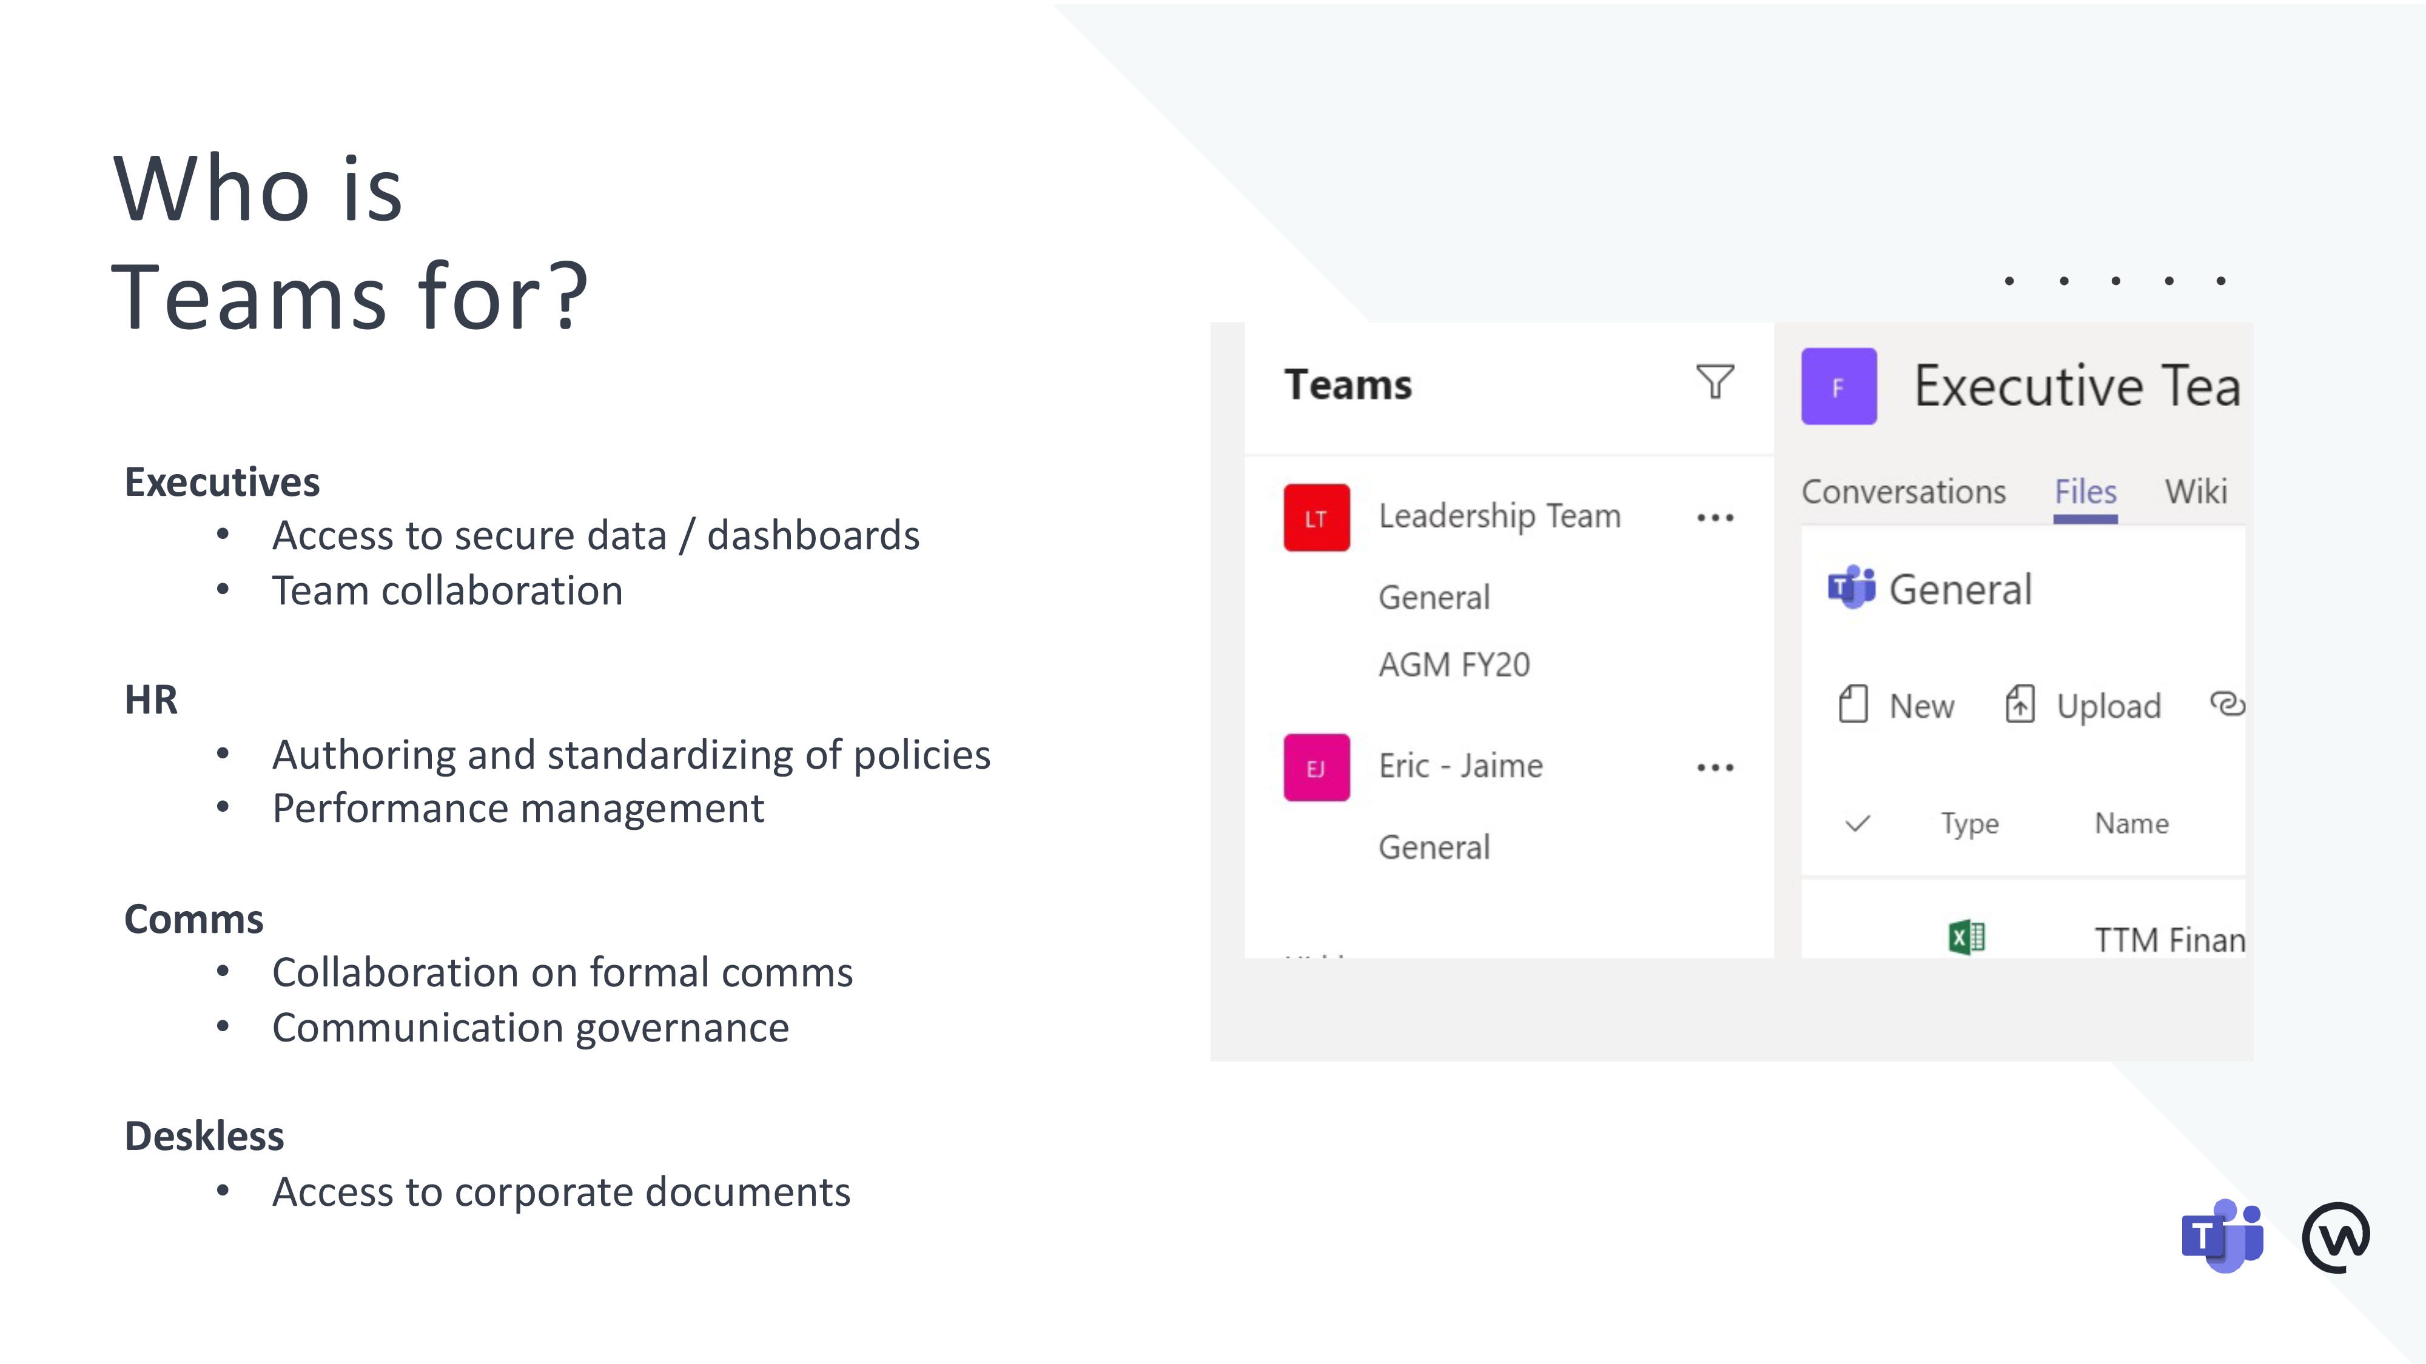Image resolution: width=2426 pixels, height=1364 pixels.
Task: Click the ellipsis menu on Eric - Jaime
Action: pos(1715,767)
